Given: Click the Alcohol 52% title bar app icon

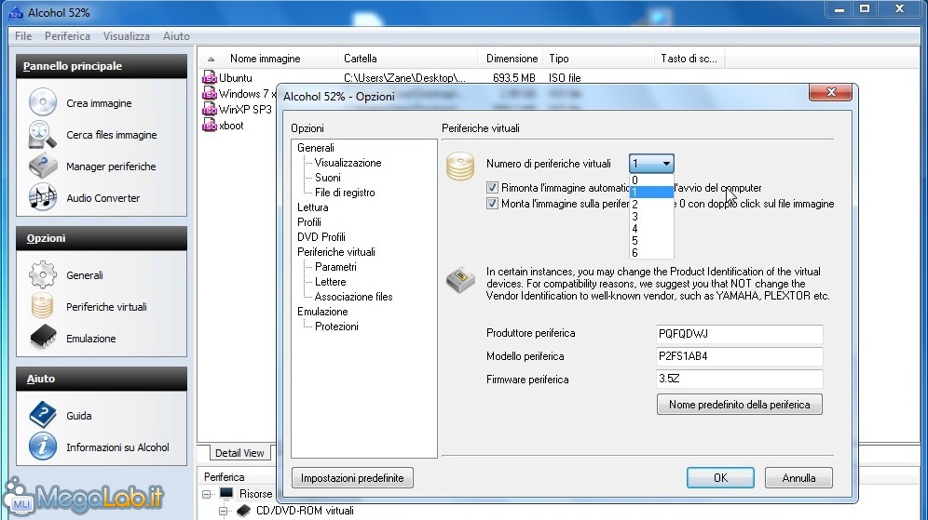Looking at the screenshot, I should (16, 12).
